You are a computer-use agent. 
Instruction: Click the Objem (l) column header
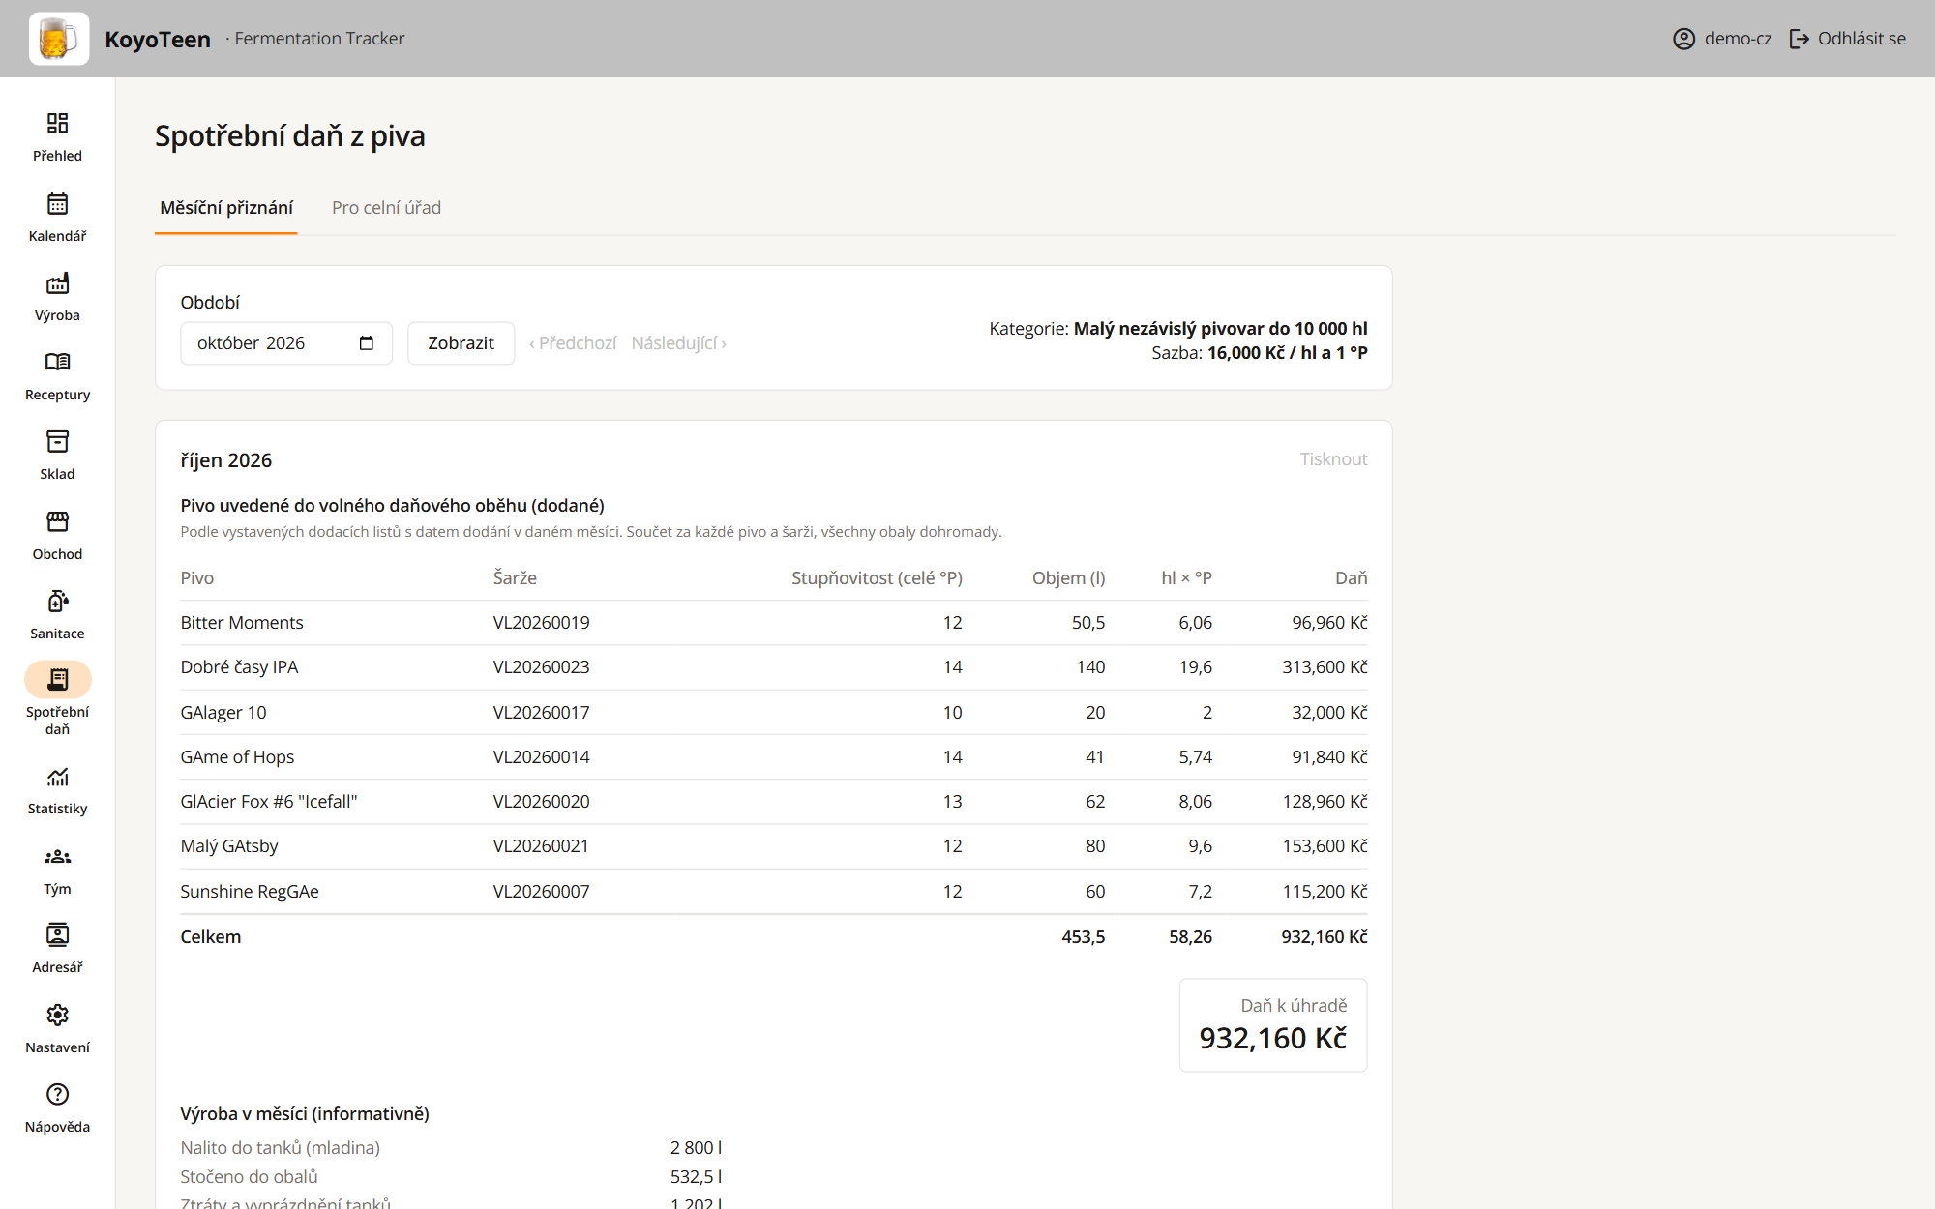click(x=1068, y=578)
